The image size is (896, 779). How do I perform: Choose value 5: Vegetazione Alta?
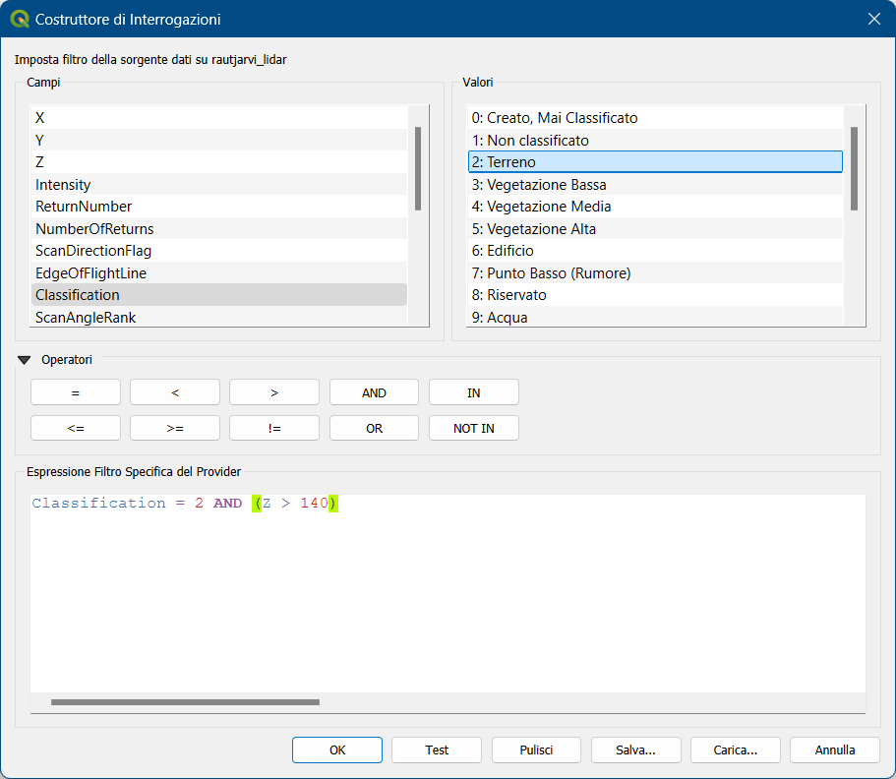point(655,228)
